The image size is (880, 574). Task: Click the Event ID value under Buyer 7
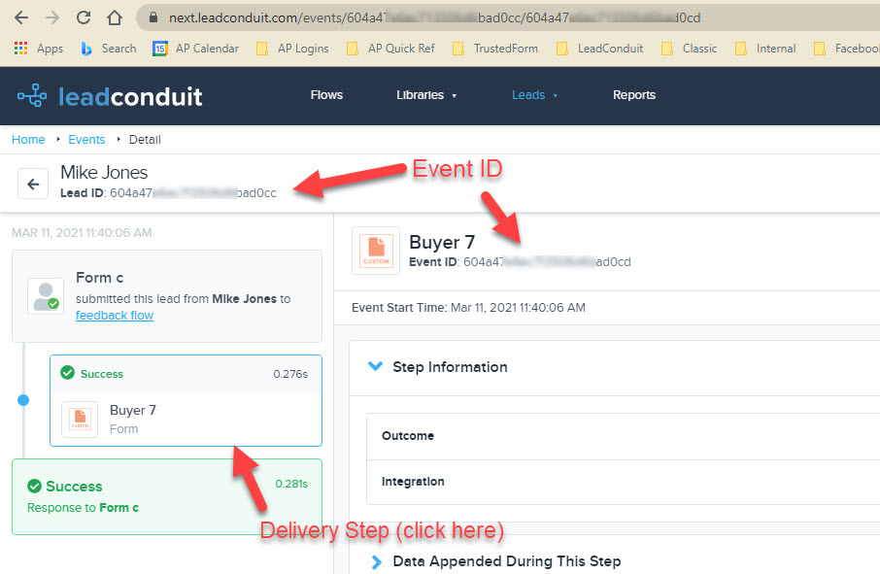pos(547,262)
